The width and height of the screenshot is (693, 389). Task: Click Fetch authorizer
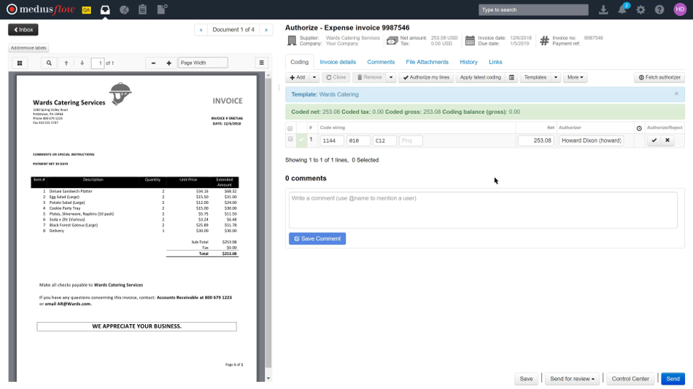[x=659, y=77]
